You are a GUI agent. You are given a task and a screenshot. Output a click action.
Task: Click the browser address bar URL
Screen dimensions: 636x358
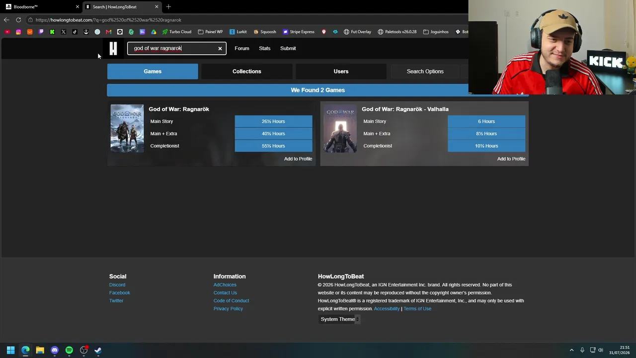(x=108, y=20)
